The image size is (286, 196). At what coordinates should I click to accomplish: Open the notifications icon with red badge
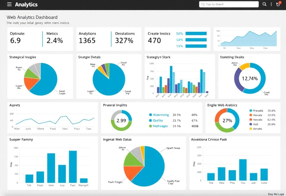pyautogui.click(x=278, y=4)
